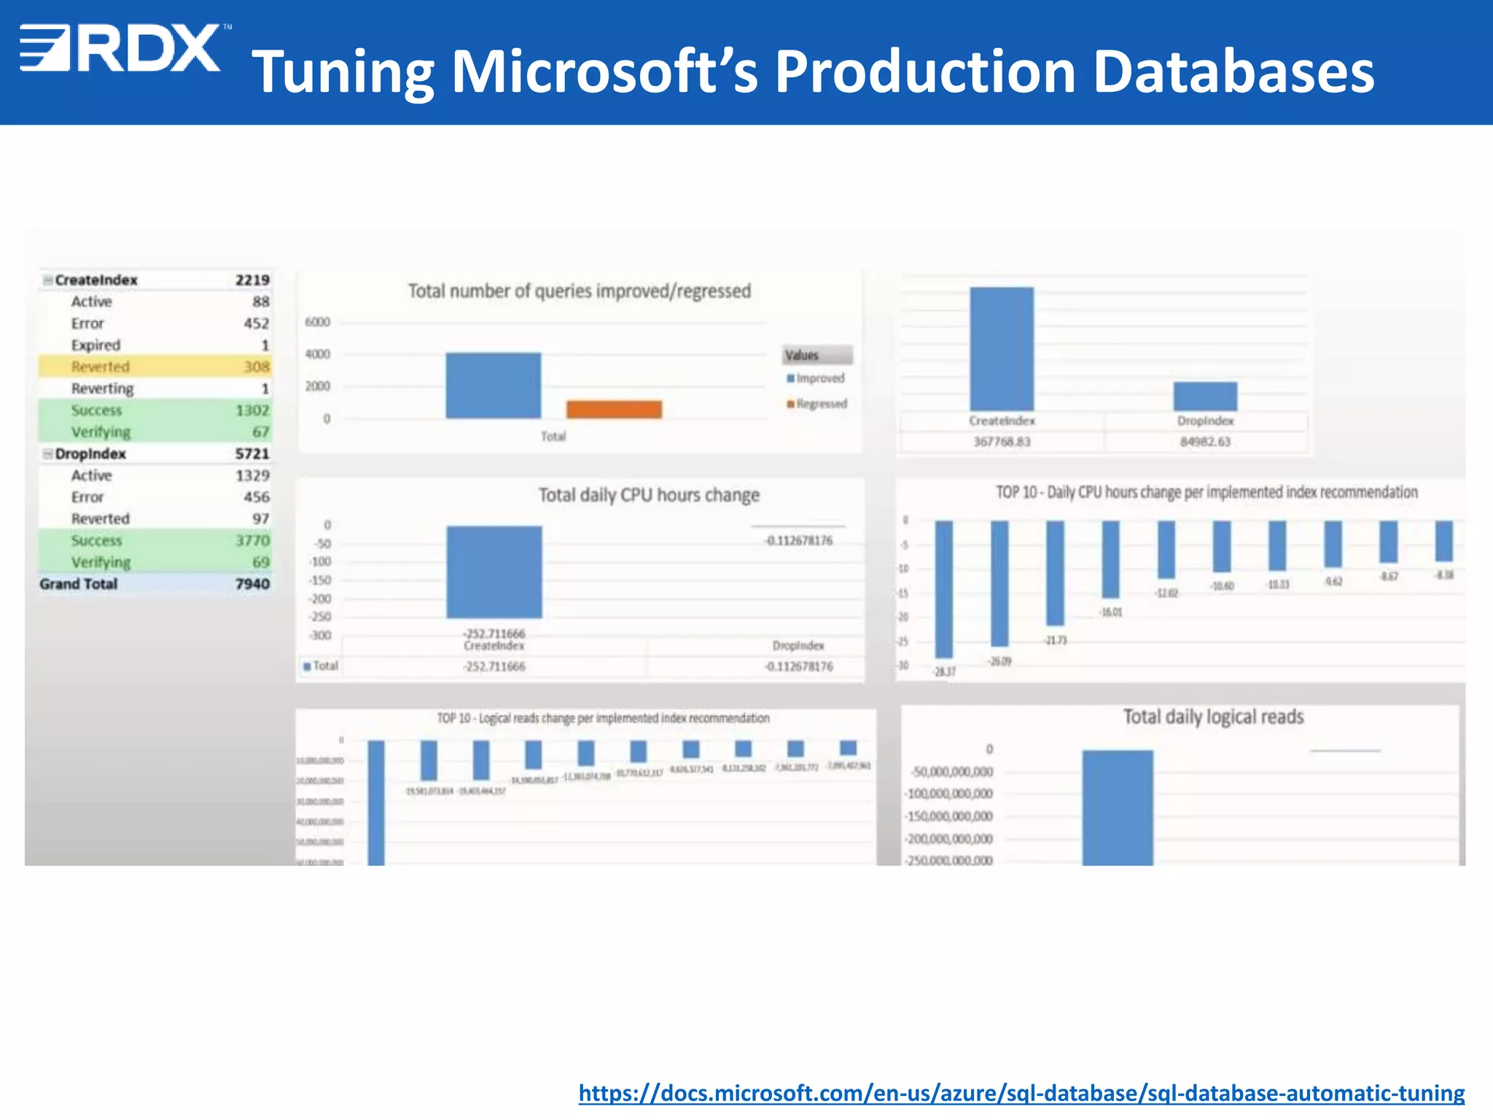Collapse the DropIndex pivot group
Viewport: 1493px width, 1120px height.
(47, 454)
